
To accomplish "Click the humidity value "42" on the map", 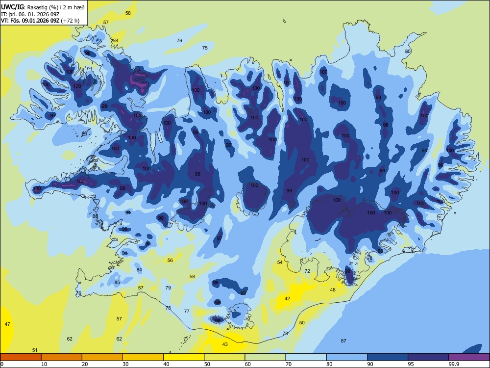I will (x=287, y=298).
